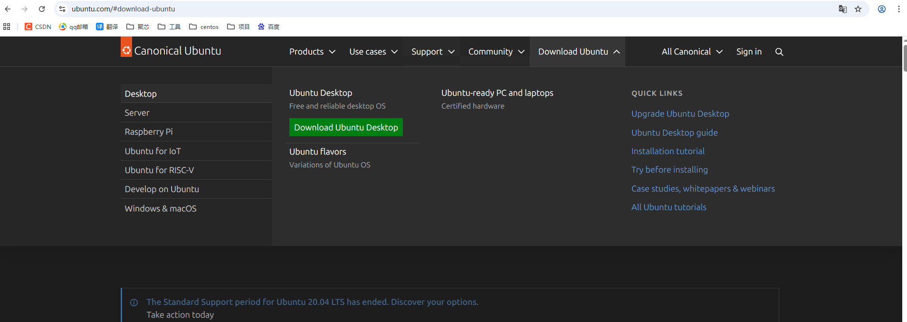Open the Chrome profile icon
Viewport: 907px width, 322px height.
[882, 9]
